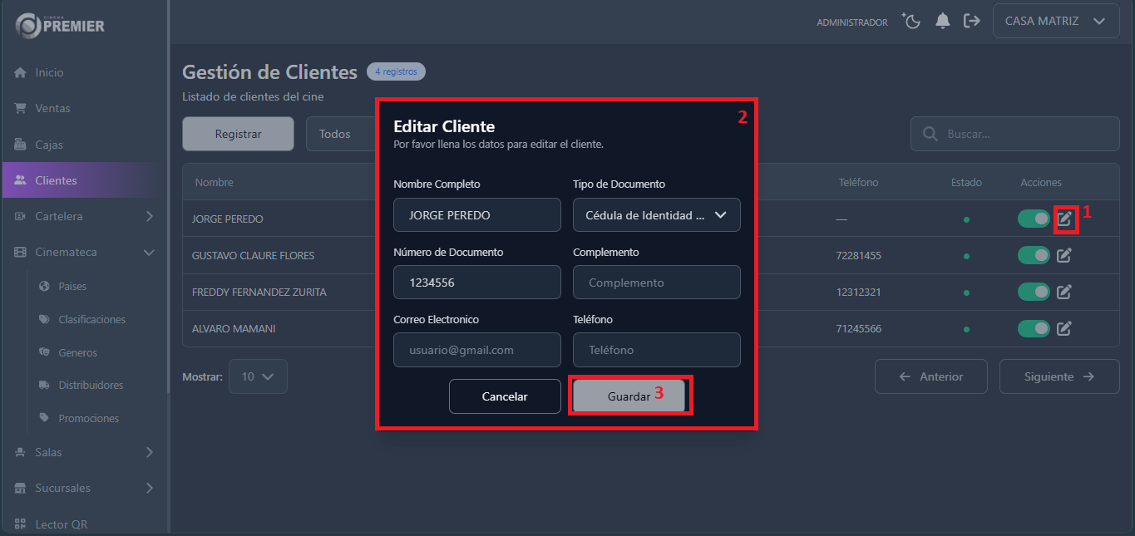
Task: Toggle dark mode with the moon icon
Action: pyautogui.click(x=910, y=21)
